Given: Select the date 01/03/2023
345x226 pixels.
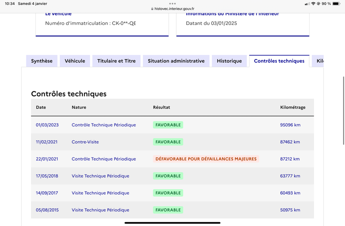Looking at the screenshot, I should tap(47, 125).
